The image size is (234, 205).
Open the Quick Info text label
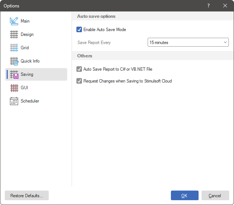pos(30,61)
